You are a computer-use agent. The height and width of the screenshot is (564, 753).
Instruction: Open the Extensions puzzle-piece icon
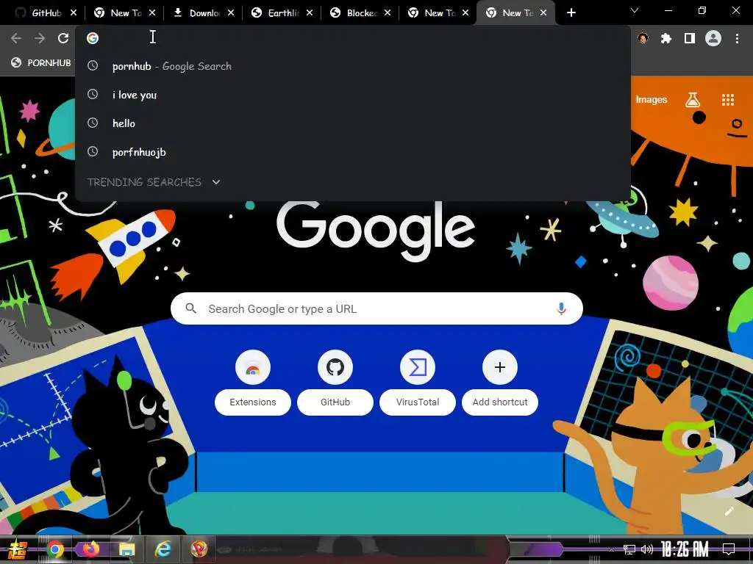[x=666, y=38]
